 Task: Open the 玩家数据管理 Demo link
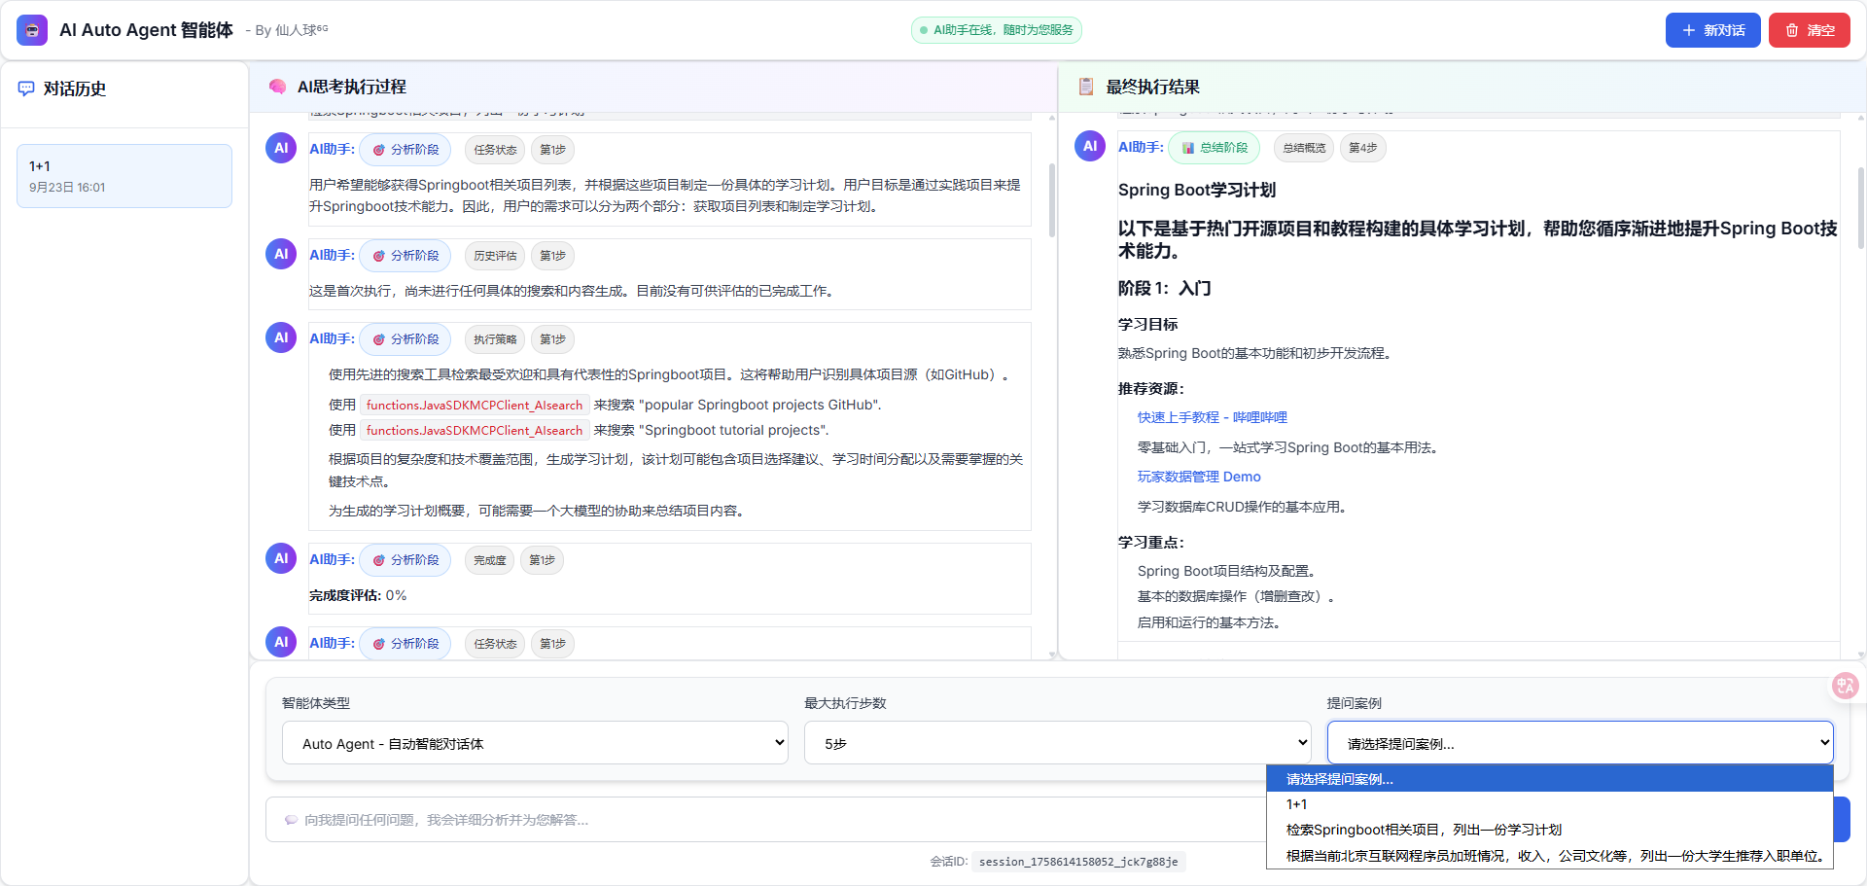1199,477
